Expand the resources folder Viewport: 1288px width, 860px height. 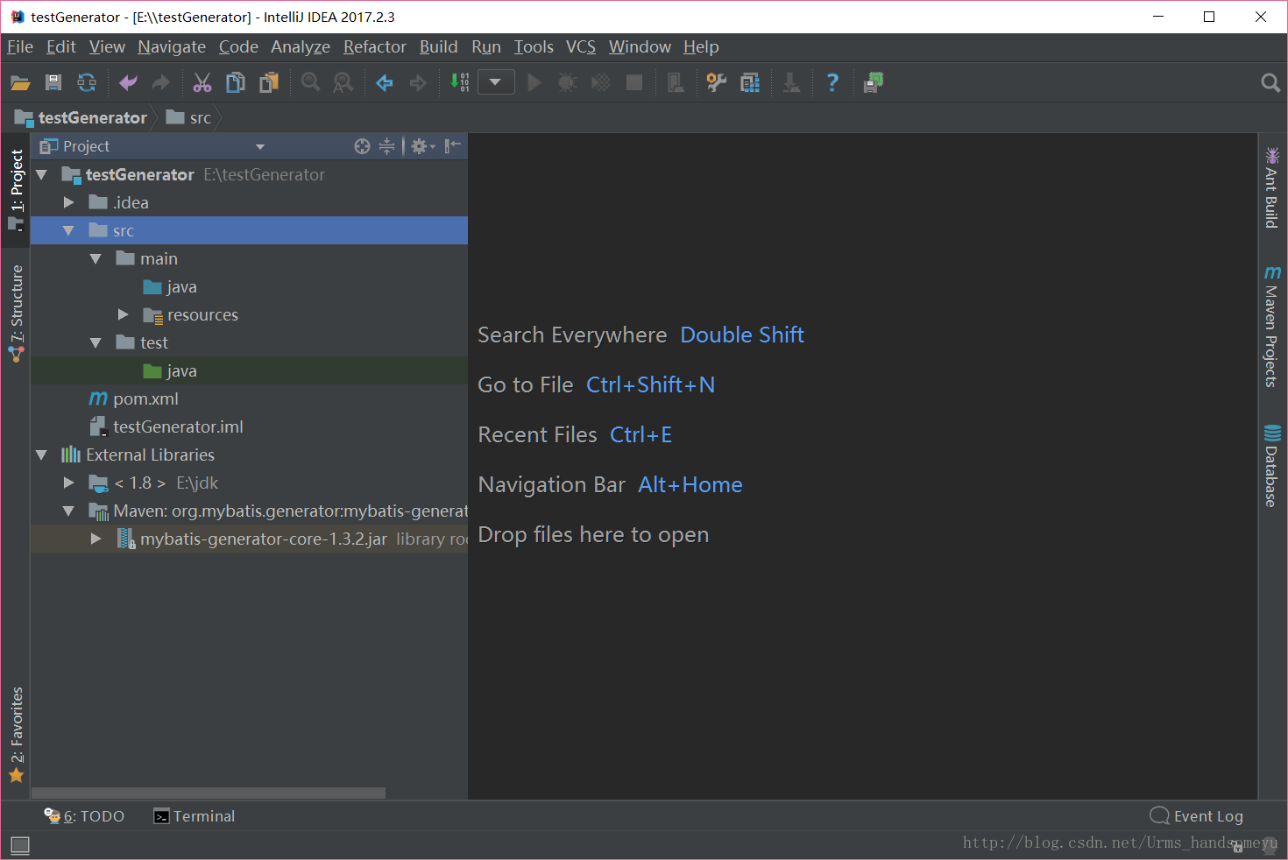pyautogui.click(x=124, y=314)
